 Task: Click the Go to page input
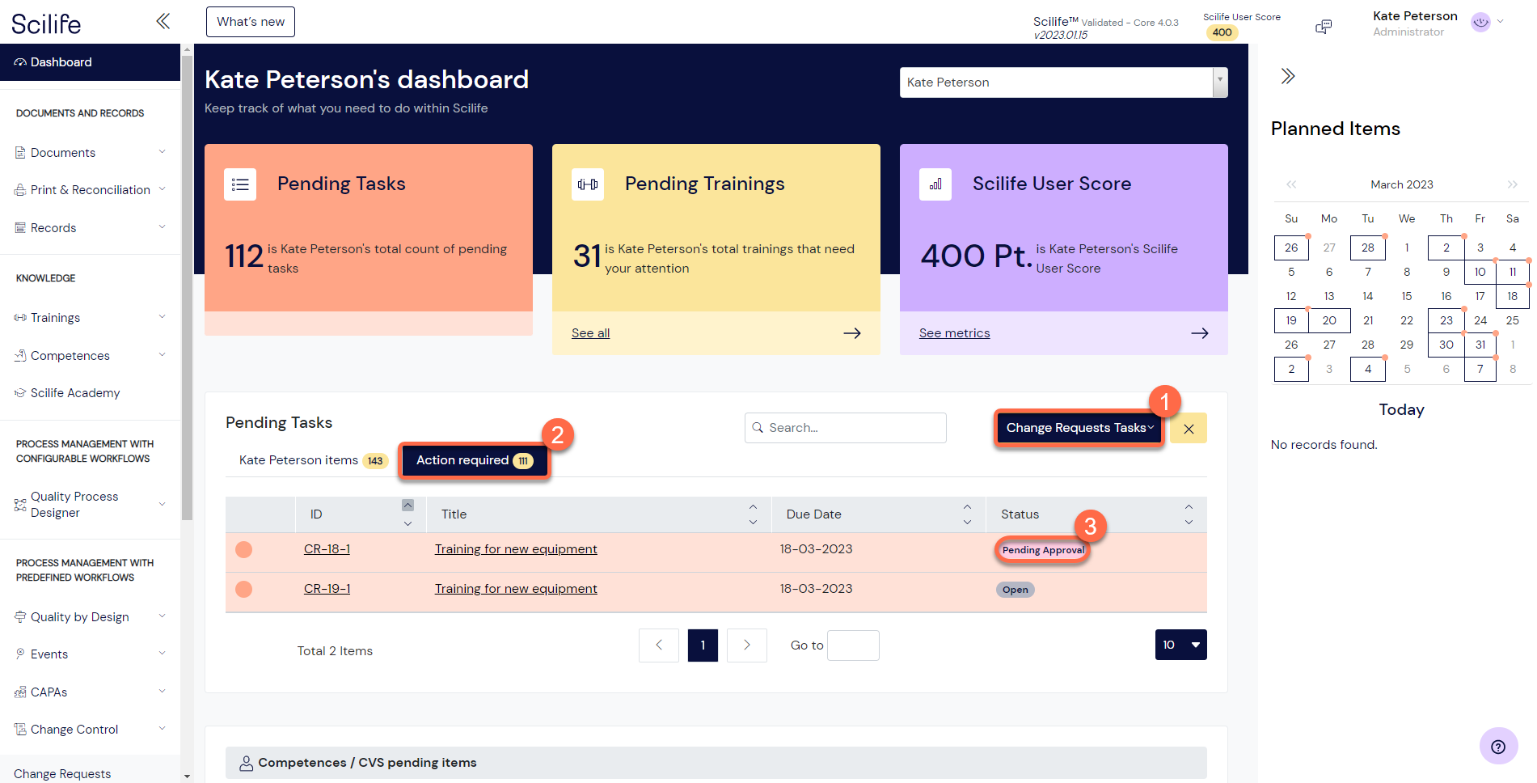[x=854, y=645]
